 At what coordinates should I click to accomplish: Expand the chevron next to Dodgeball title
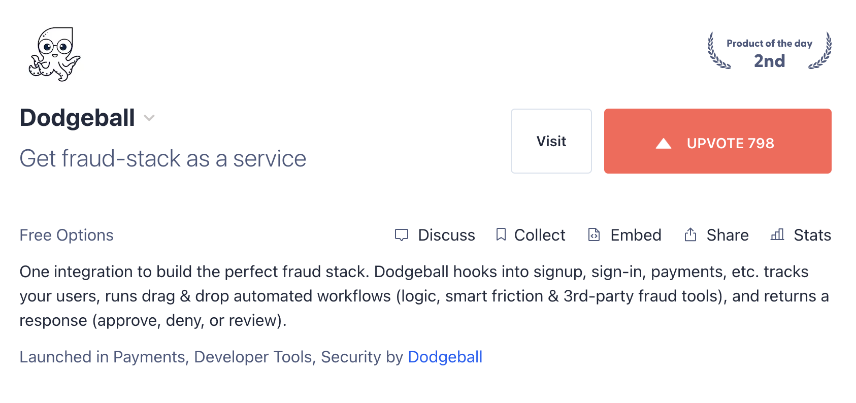(149, 118)
